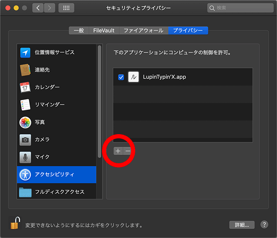Click the sidebar category list scrollbar
Screen dimensions: 277x238
click(x=100, y=102)
